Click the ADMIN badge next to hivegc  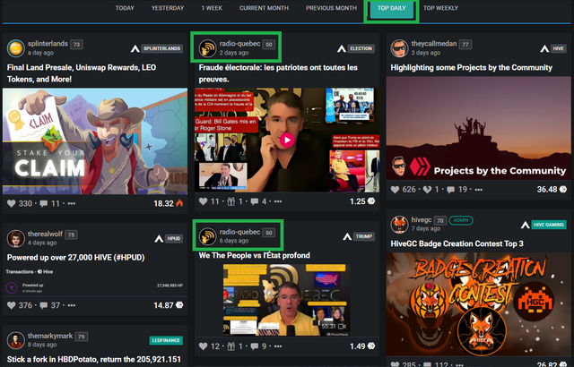[x=461, y=220]
